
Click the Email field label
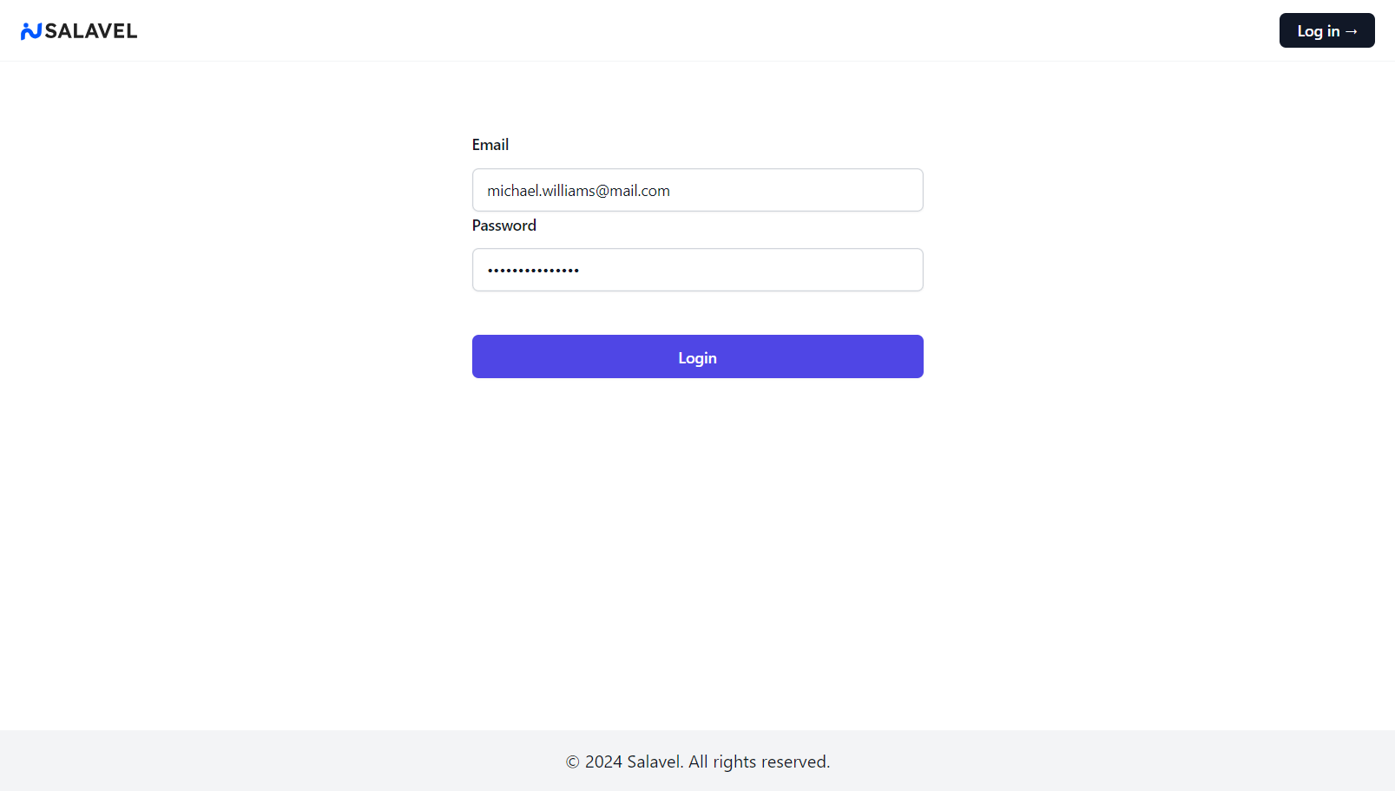coord(490,145)
